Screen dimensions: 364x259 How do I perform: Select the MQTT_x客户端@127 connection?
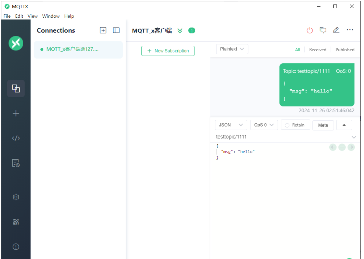pyautogui.click(x=78, y=50)
